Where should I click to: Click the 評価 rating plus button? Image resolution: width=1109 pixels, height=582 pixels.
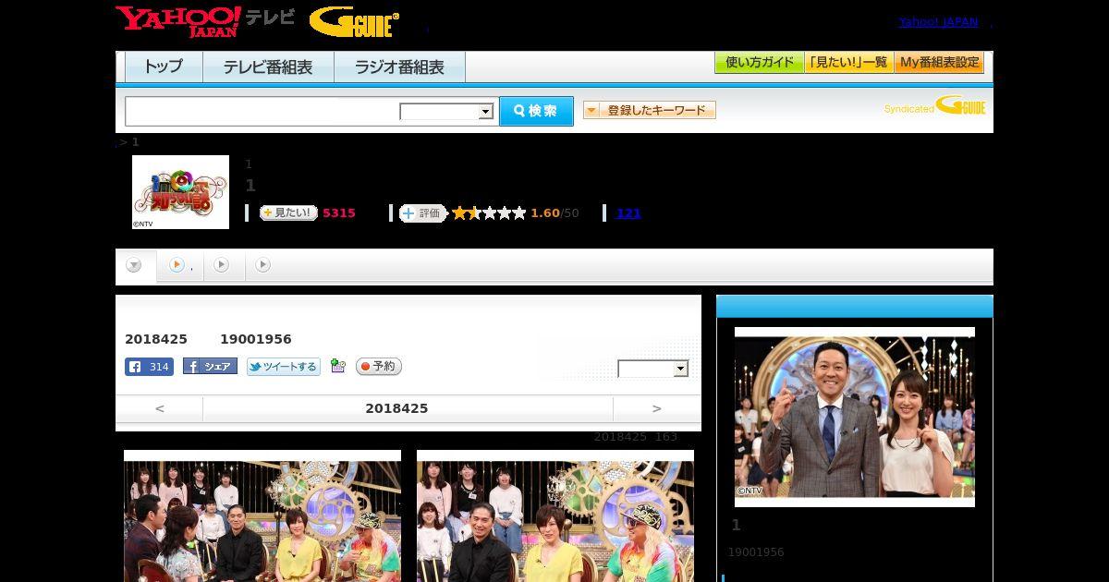click(422, 212)
